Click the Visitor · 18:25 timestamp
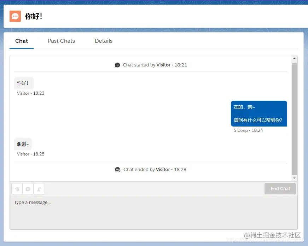 (x=31, y=154)
